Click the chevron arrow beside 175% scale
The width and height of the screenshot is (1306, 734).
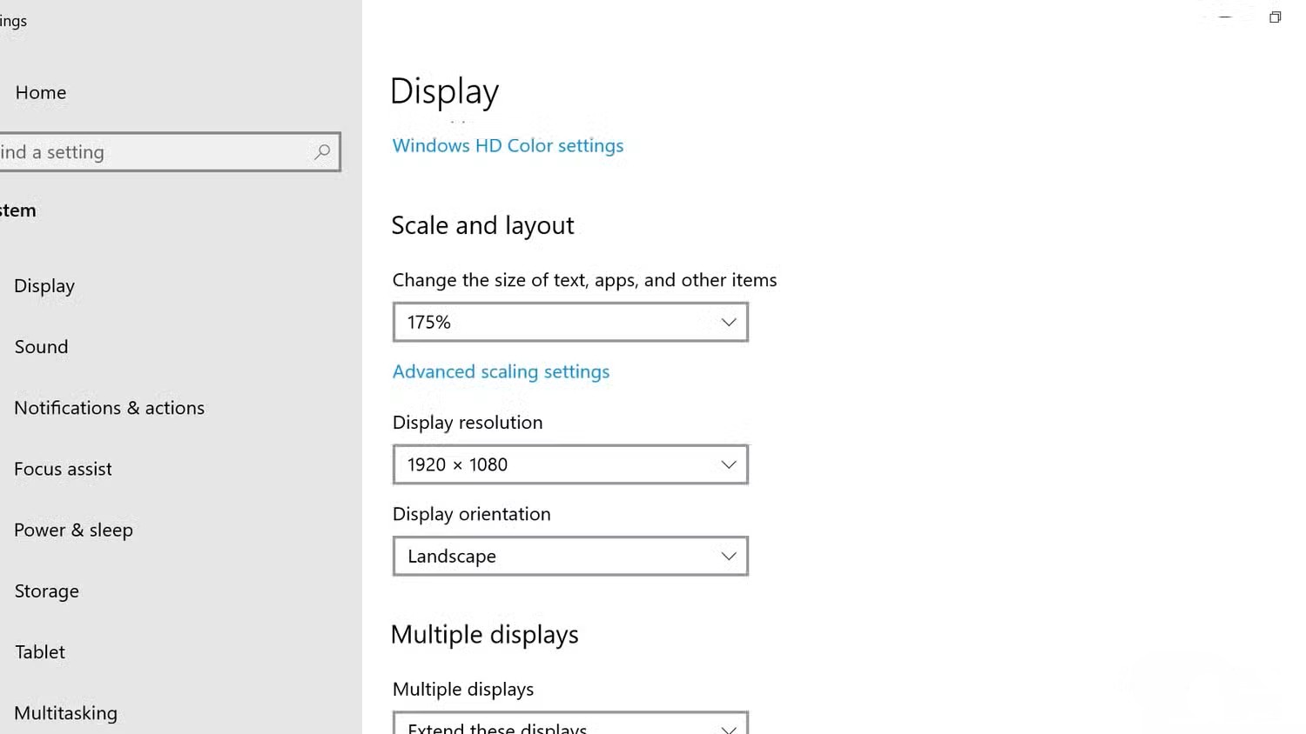pyautogui.click(x=728, y=323)
